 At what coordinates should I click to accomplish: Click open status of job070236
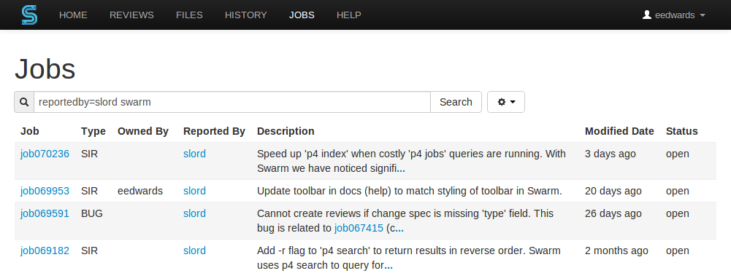pos(678,154)
